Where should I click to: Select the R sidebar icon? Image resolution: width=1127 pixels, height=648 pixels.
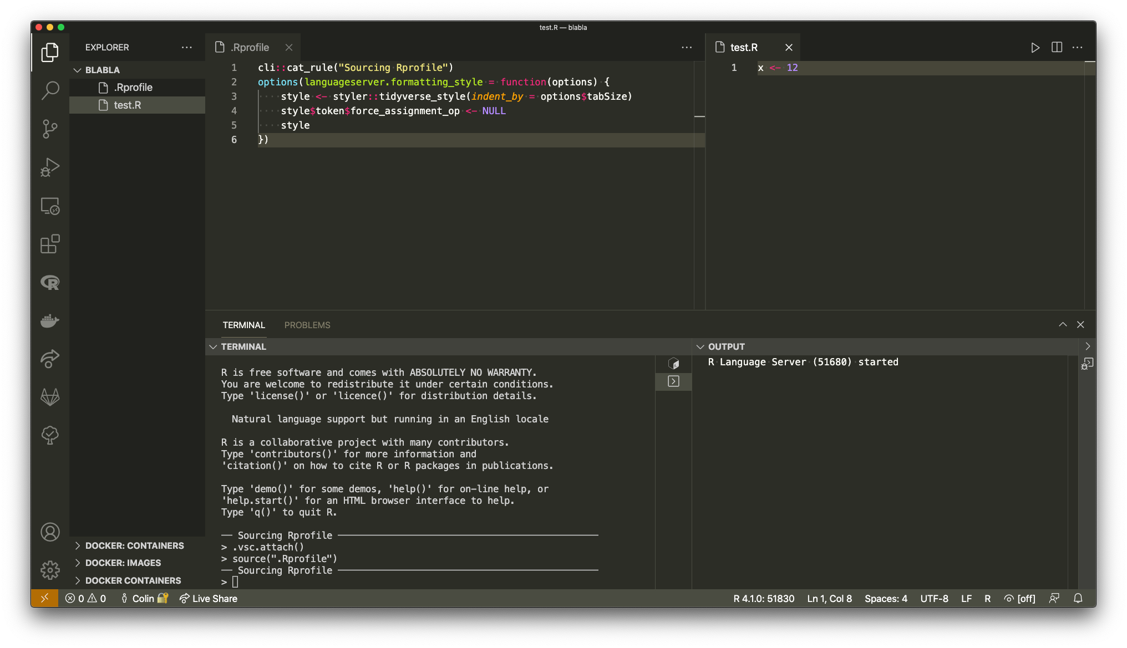(50, 283)
